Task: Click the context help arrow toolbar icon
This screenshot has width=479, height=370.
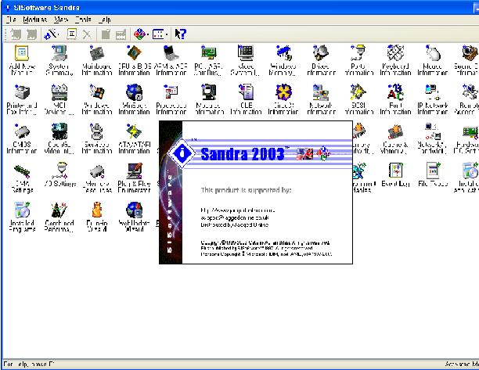Action: pyautogui.click(x=180, y=34)
